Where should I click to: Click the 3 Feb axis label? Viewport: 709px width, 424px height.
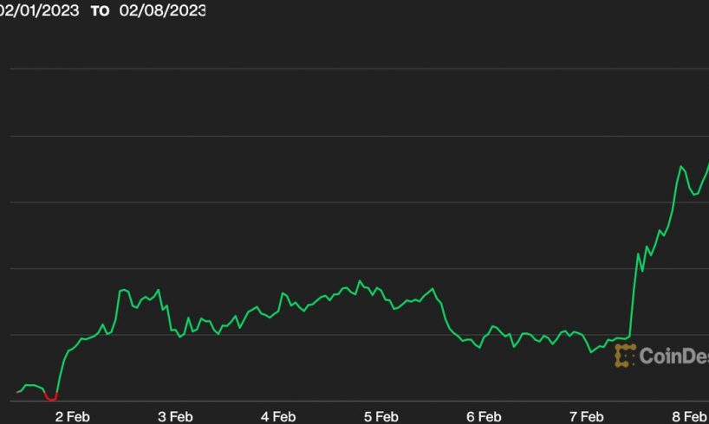(175, 416)
